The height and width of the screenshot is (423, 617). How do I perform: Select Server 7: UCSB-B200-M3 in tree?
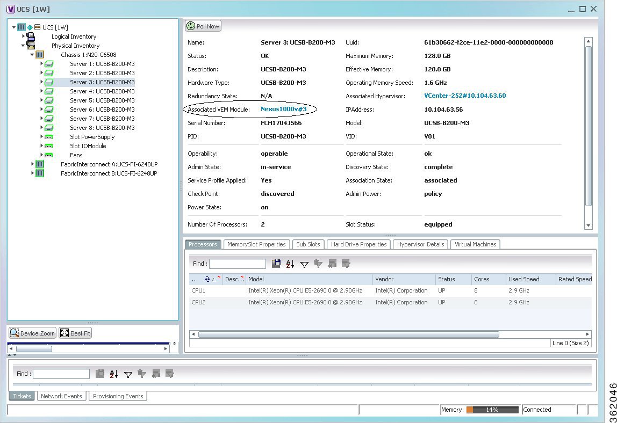(x=102, y=118)
